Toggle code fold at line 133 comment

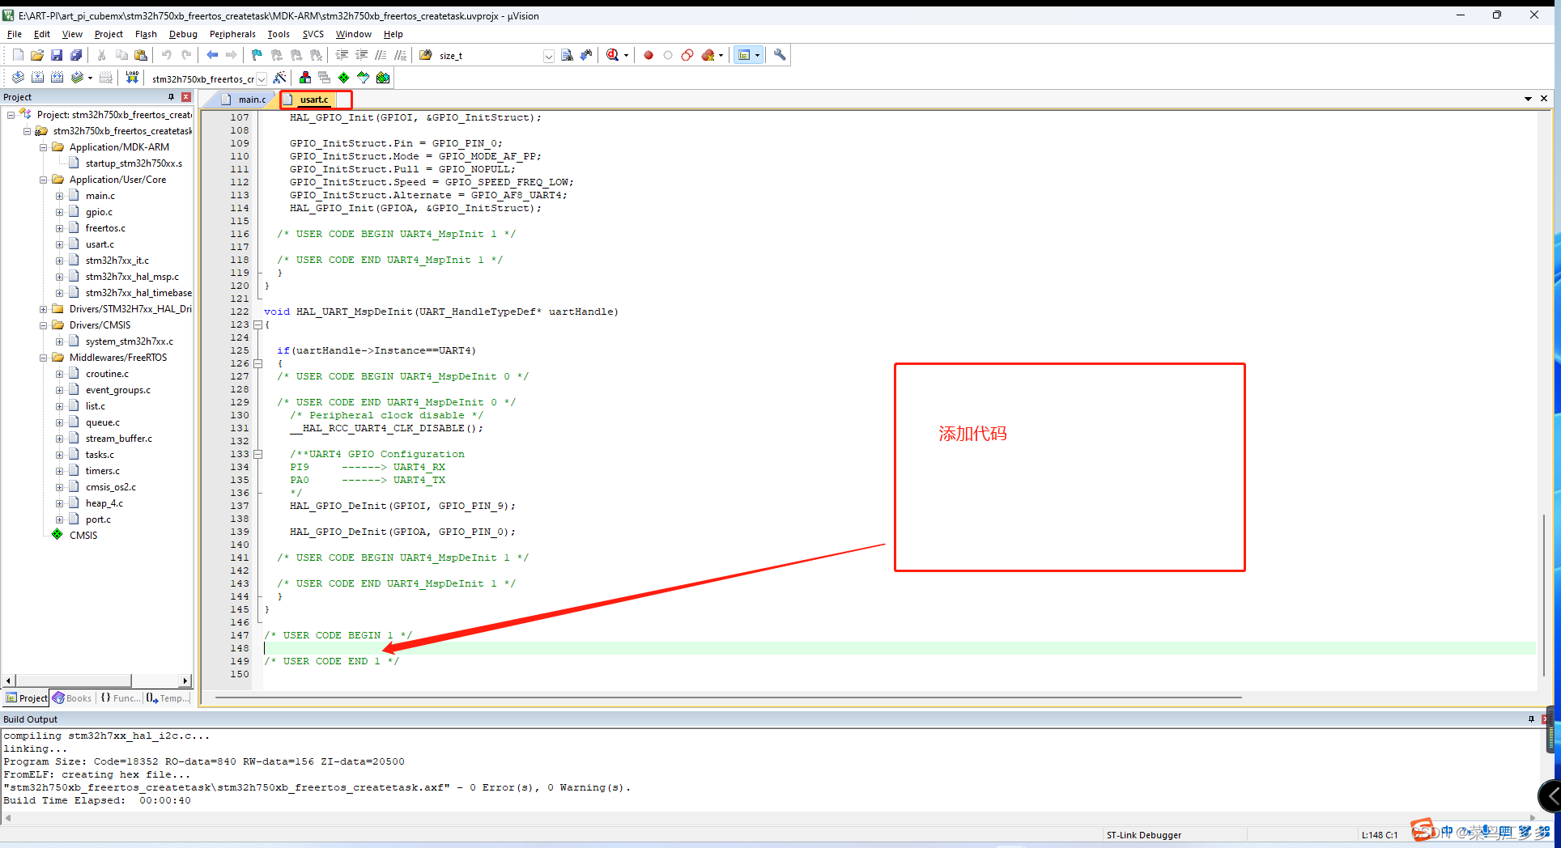point(258,454)
